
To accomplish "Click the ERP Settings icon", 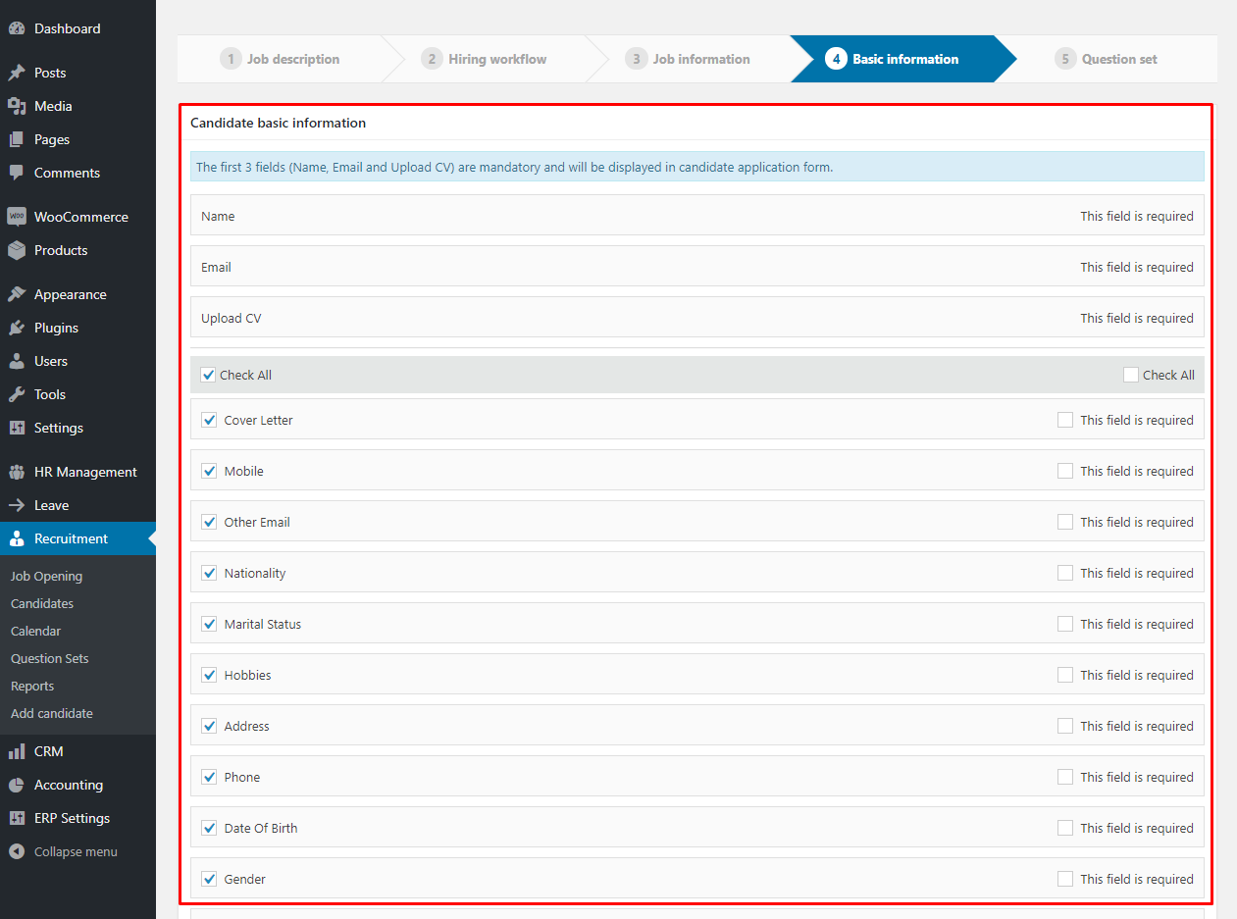I will coord(17,818).
